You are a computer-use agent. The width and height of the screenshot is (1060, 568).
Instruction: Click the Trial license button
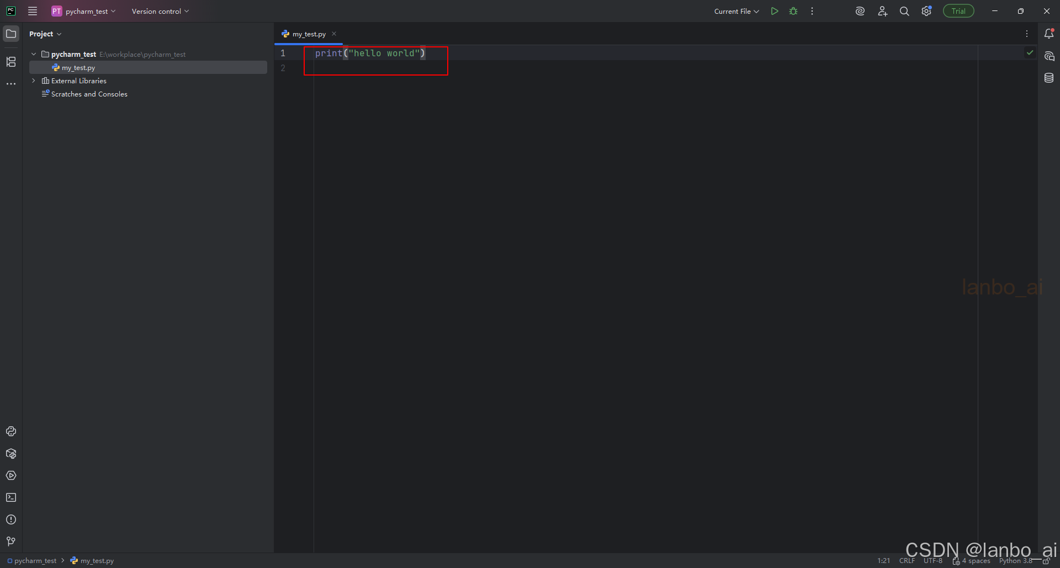tap(958, 10)
